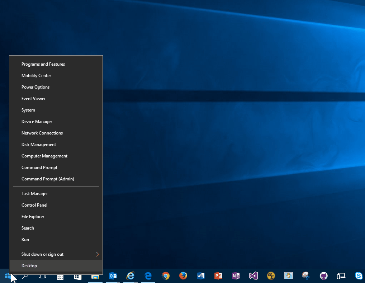Viewport: 365px width, 283px height.
Task: Open Microsoft Edge browser icon
Action: (x=148, y=276)
